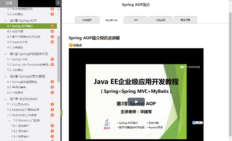Click the badge next to 7.4.3 更新客户

(x=52, y=136)
